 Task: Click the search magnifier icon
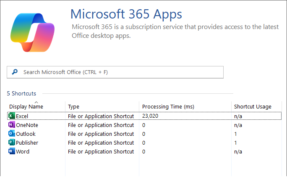point(15,72)
